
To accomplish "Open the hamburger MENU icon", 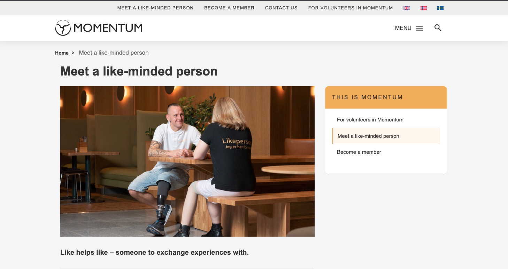I will coord(420,28).
